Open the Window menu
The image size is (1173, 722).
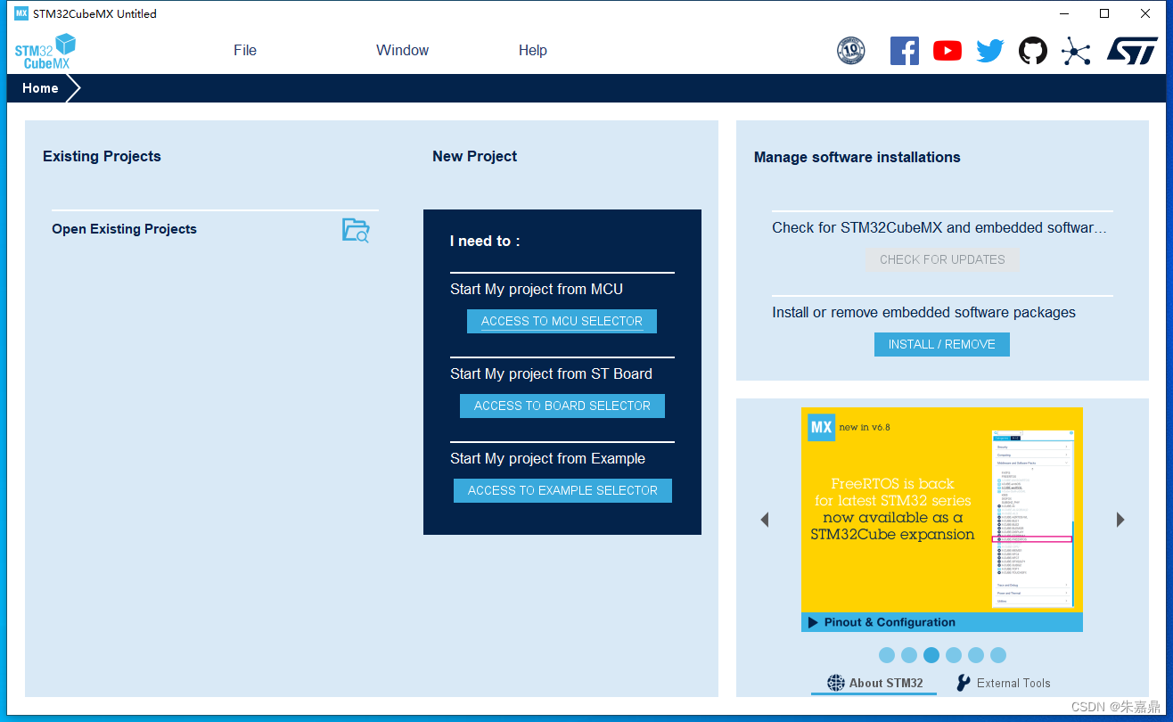coord(402,50)
